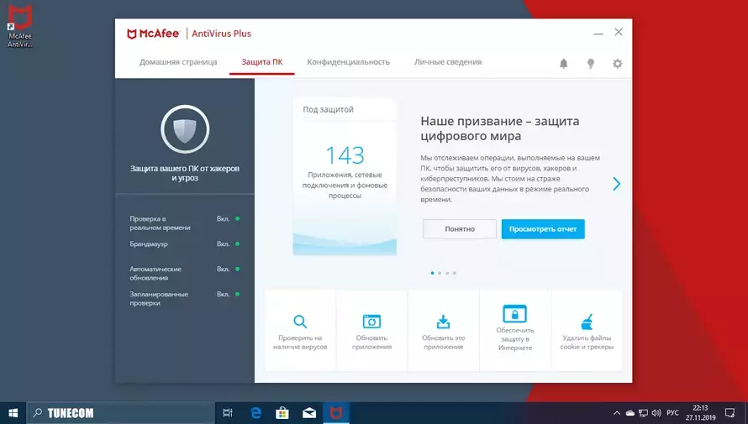Switch the РУС input language indicator
Image resolution: width=748 pixels, height=424 pixels.
point(672,413)
